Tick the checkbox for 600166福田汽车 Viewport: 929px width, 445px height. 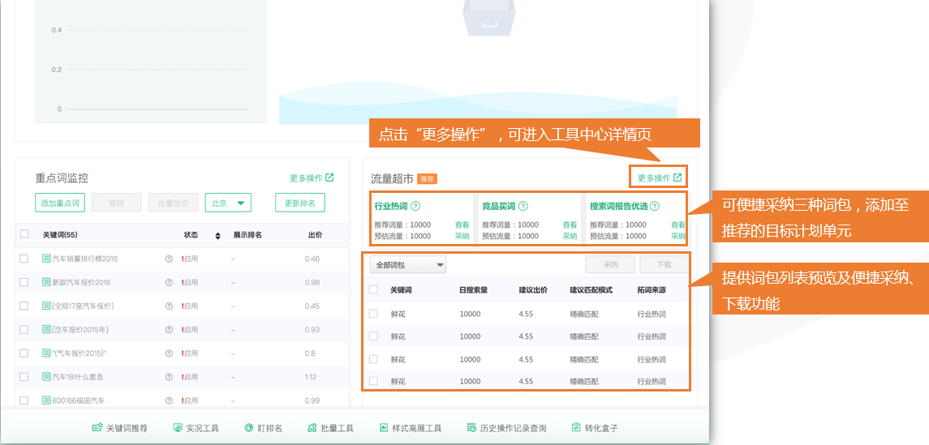tap(24, 400)
